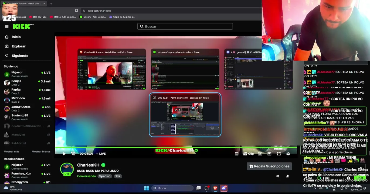Collapse list with Mostrar Menos

(x=41, y=152)
